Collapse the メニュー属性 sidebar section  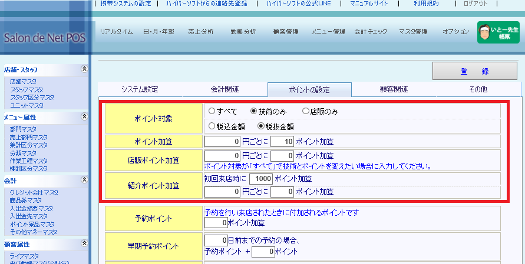pos(84,118)
